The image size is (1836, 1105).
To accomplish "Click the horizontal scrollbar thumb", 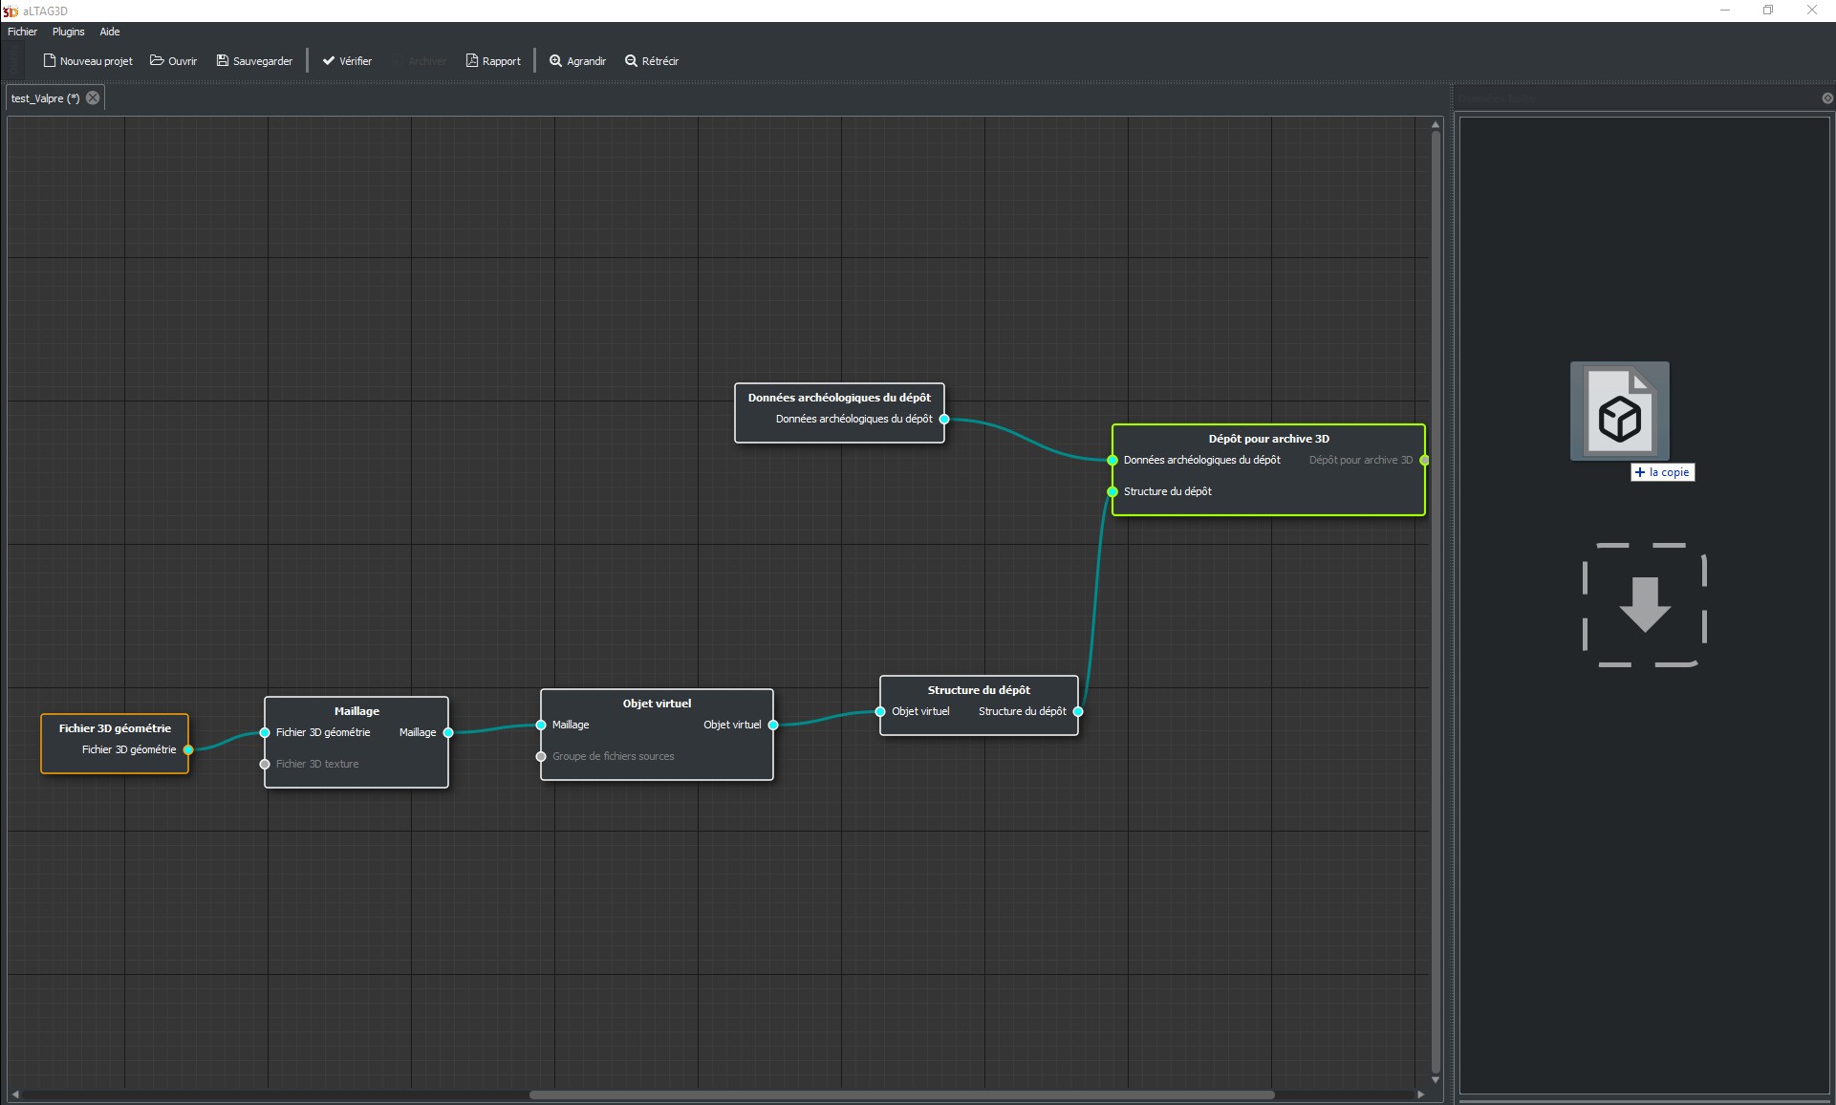I will [x=900, y=1094].
